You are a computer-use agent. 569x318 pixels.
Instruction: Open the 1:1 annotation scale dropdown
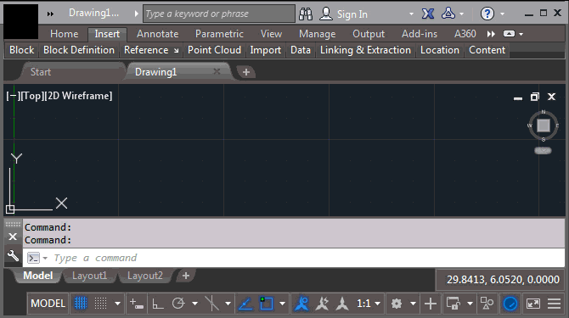click(x=369, y=303)
